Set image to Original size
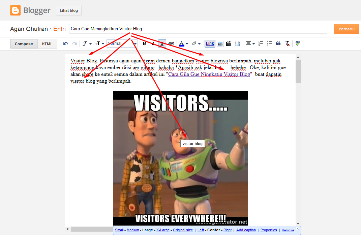Viewport: 361px width, 235px height. point(183,230)
